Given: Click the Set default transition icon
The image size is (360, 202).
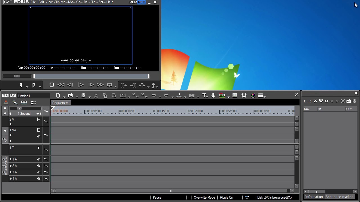Looking at the screenshot, I should [192, 96].
